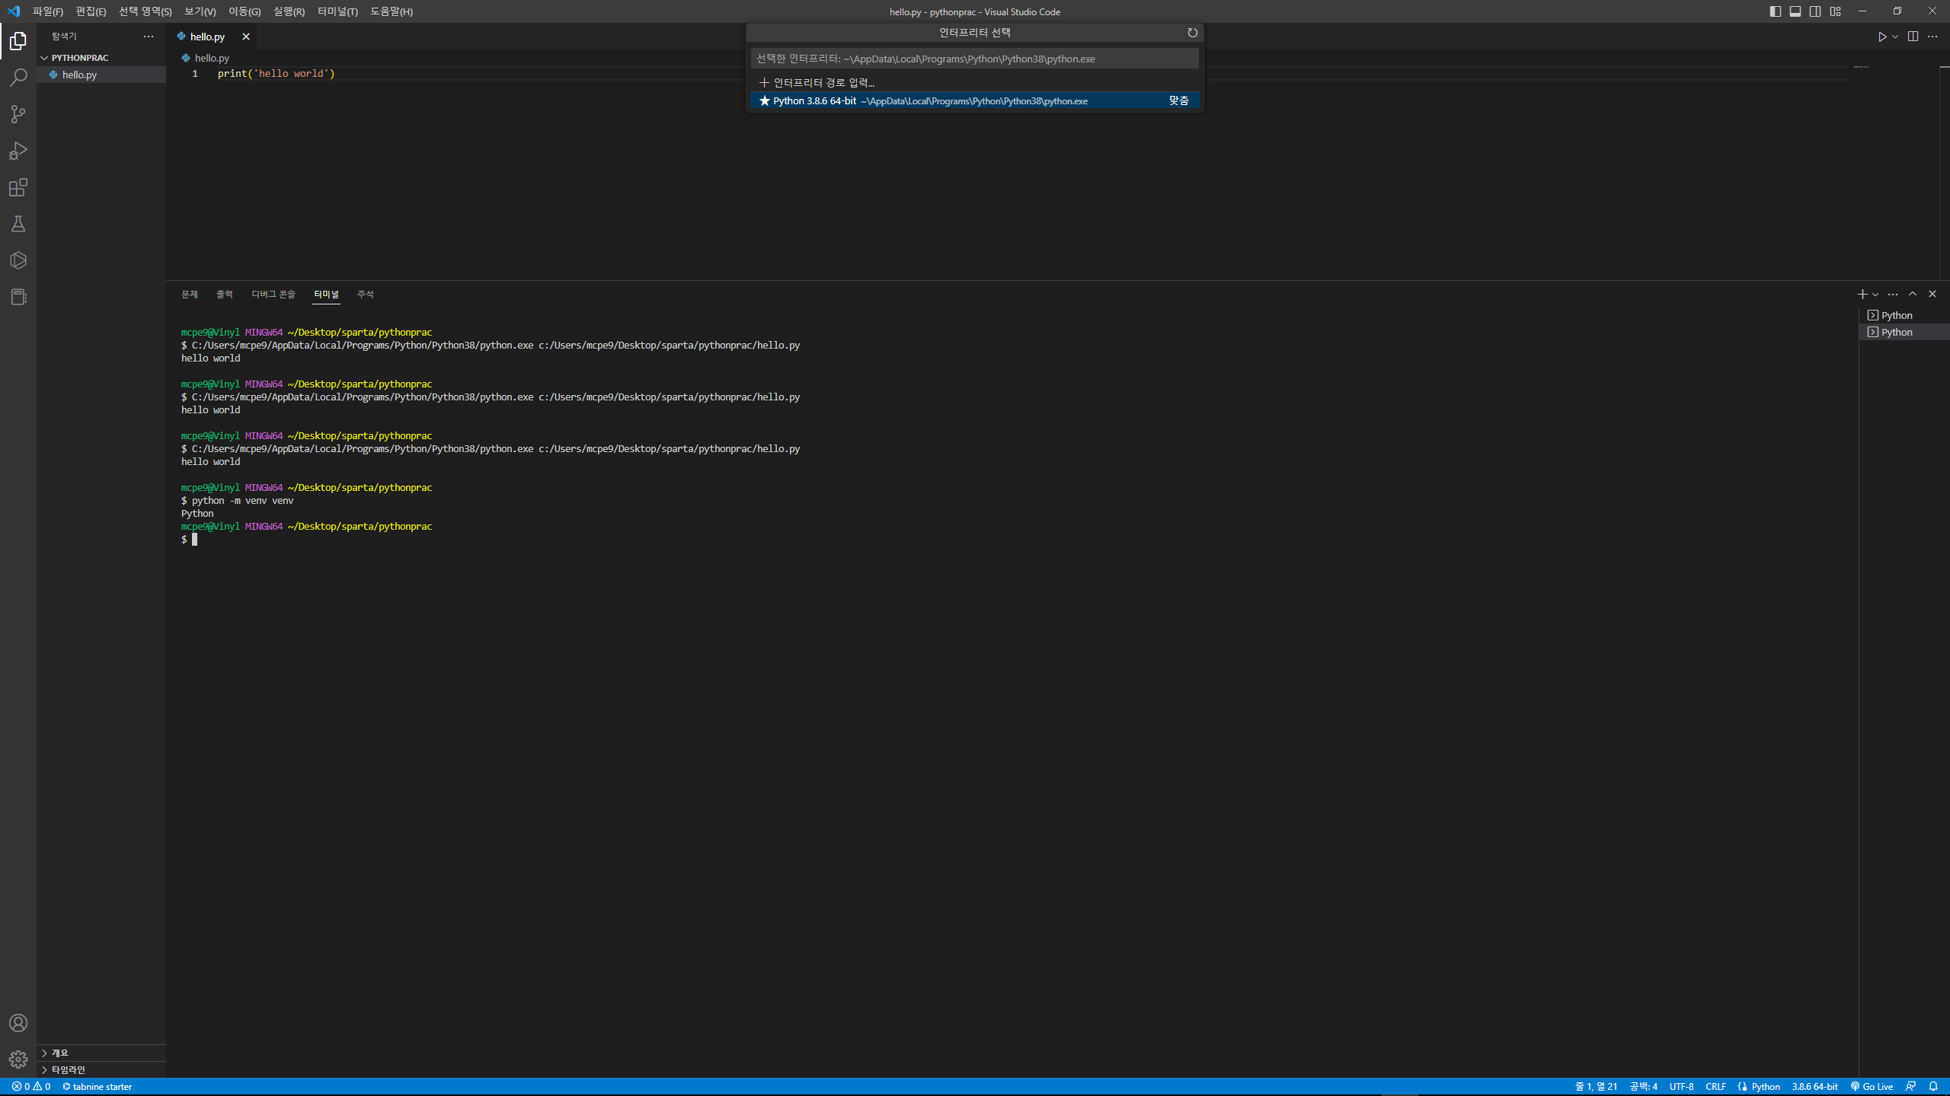The image size is (1950, 1096).
Task: Toggle the primary side bar layout button
Action: (x=1776, y=11)
